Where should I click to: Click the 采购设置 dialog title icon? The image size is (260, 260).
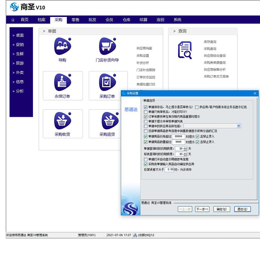point(124,93)
